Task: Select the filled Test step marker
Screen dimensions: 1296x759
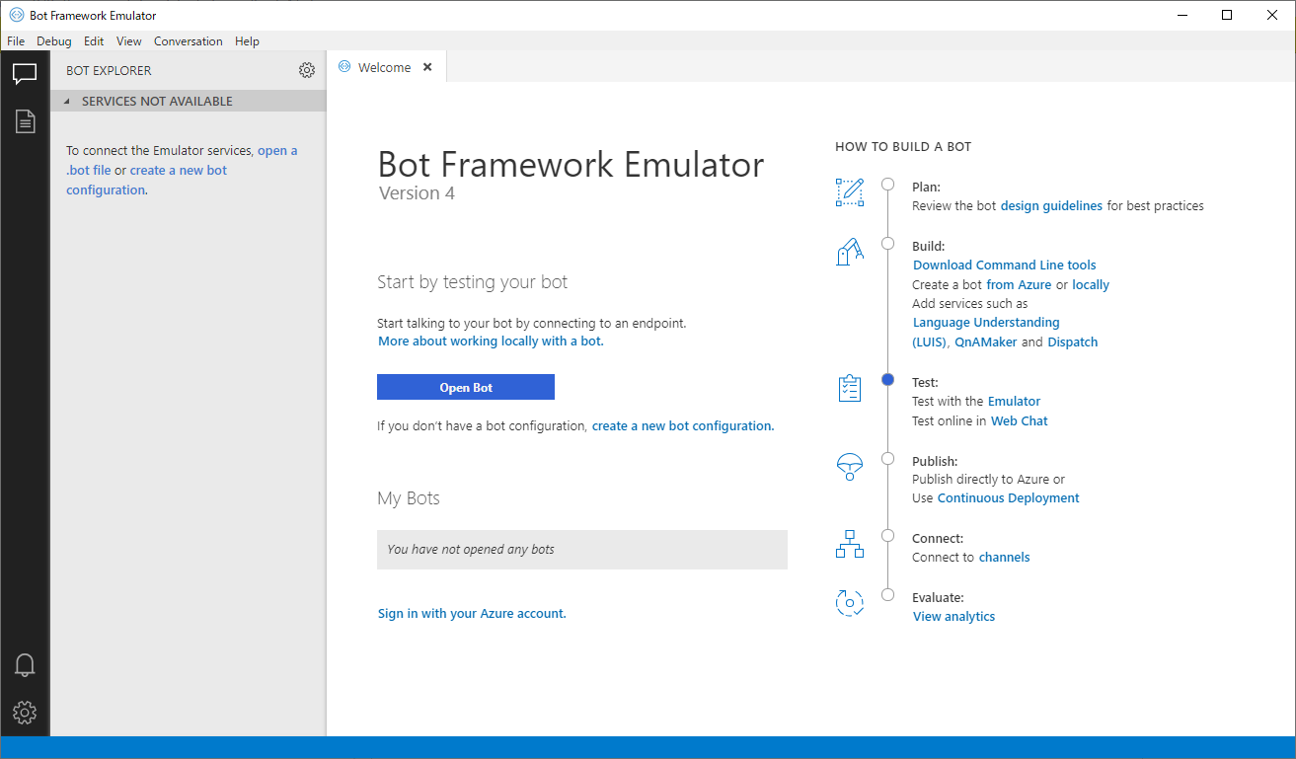Action: [x=888, y=380]
